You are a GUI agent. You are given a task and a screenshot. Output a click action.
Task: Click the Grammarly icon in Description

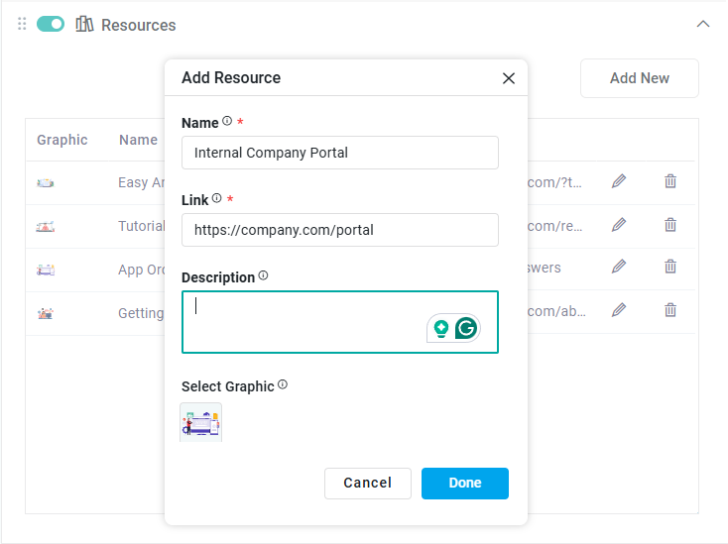coord(466,328)
